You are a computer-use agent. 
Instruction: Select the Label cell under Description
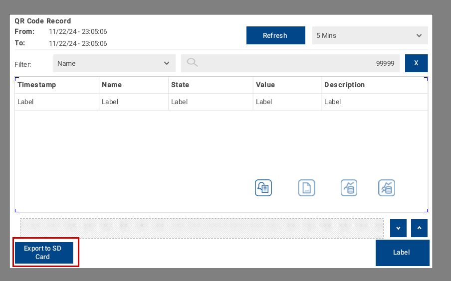(x=375, y=102)
